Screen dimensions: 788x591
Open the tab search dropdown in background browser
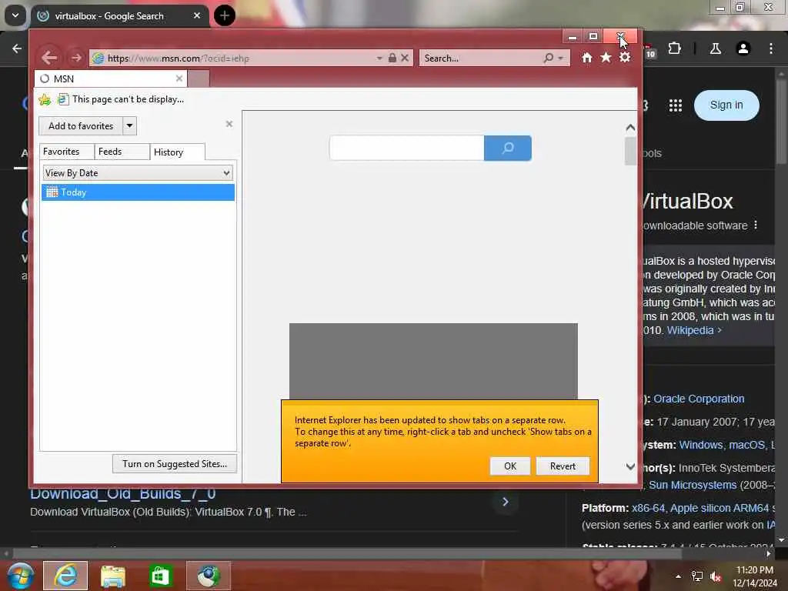pyautogui.click(x=15, y=15)
